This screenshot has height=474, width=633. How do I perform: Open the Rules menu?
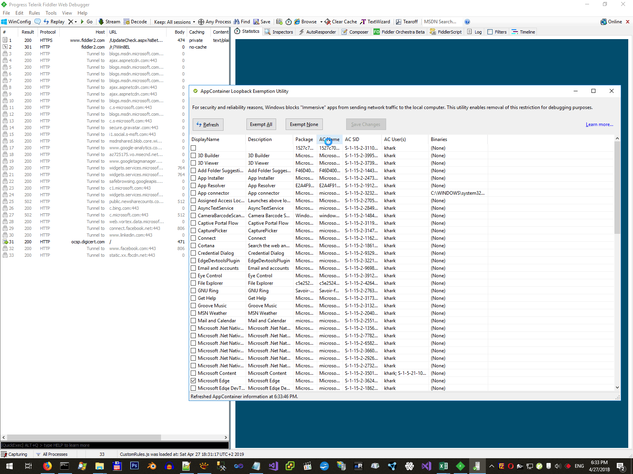click(x=34, y=13)
